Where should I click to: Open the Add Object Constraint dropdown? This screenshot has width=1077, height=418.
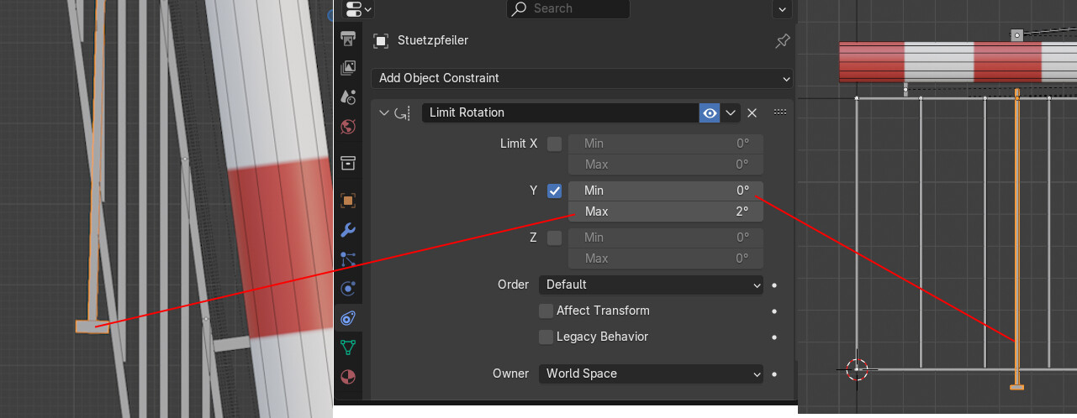pyautogui.click(x=582, y=78)
